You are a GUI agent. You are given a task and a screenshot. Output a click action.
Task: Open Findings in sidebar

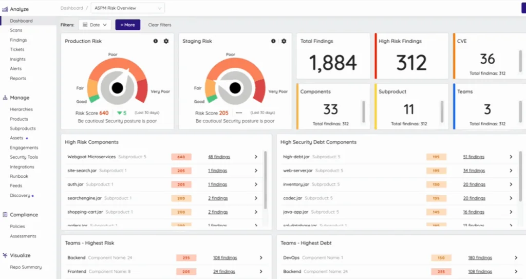18,40
